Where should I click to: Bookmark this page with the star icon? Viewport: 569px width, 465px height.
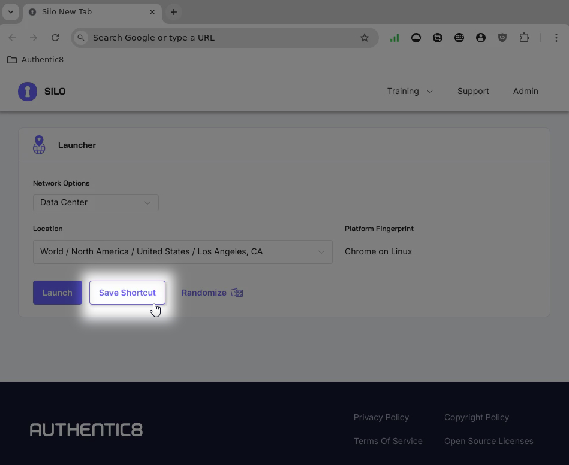click(365, 38)
